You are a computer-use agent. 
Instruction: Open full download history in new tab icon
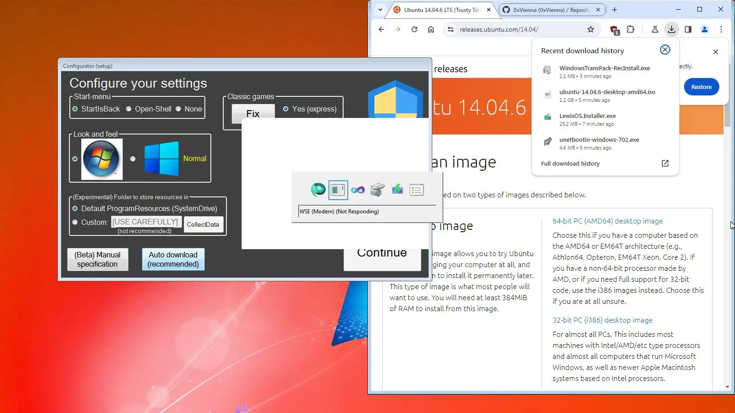click(665, 163)
